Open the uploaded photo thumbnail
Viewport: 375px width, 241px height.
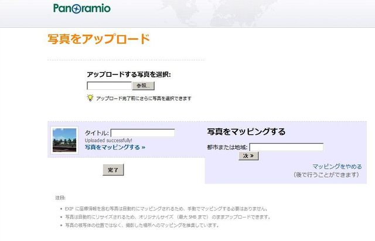64,140
